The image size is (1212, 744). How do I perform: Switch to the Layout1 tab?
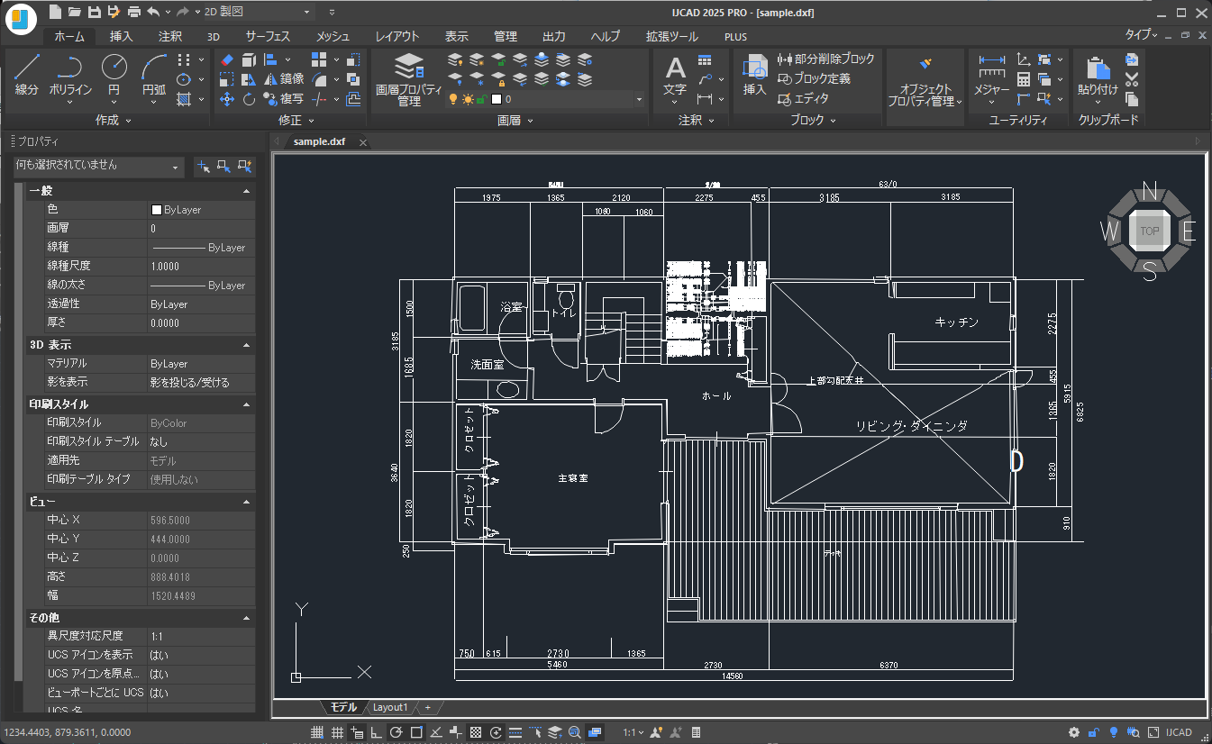(x=390, y=707)
